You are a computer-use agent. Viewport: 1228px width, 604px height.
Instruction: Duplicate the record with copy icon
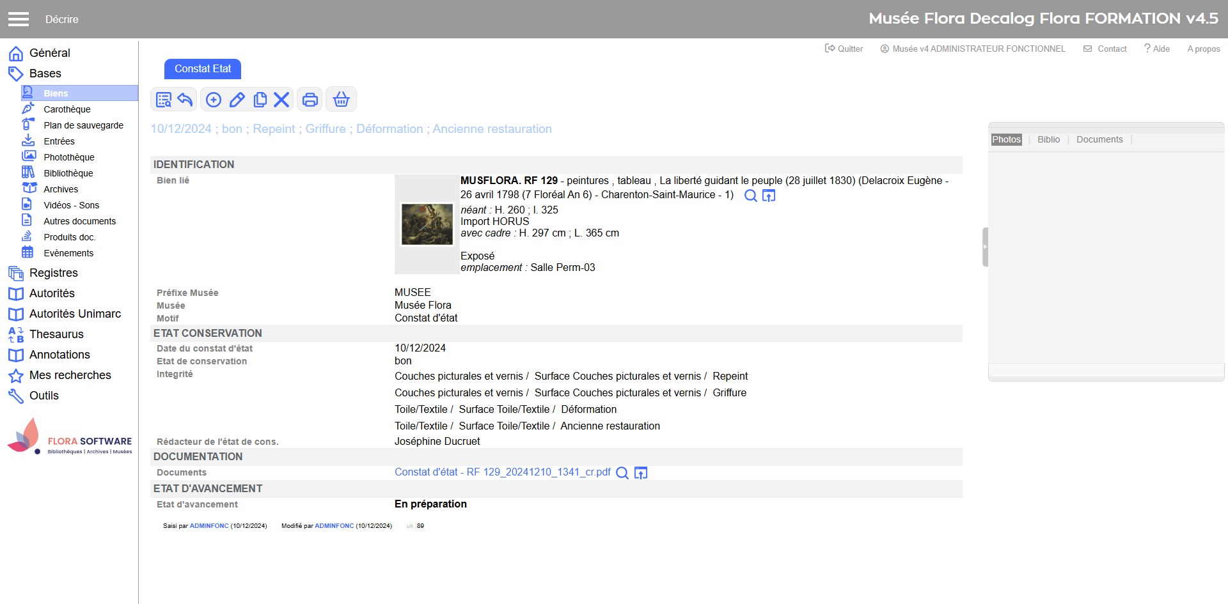(260, 100)
